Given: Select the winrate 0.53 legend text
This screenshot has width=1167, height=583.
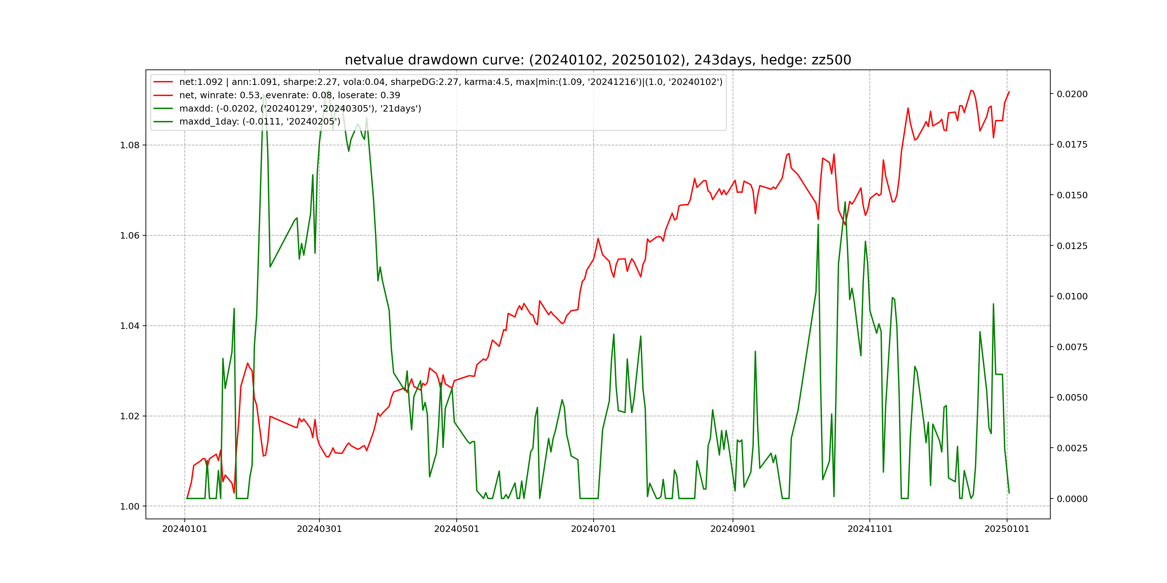Looking at the screenshot, I should [290, 95].
